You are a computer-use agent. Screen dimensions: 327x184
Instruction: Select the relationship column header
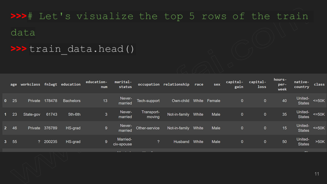point(176,84)
